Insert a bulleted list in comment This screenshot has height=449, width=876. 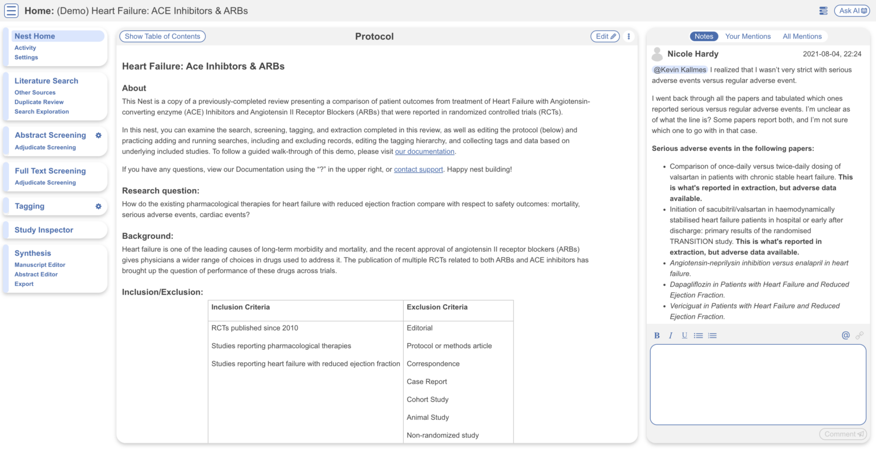tap(698, 336)
